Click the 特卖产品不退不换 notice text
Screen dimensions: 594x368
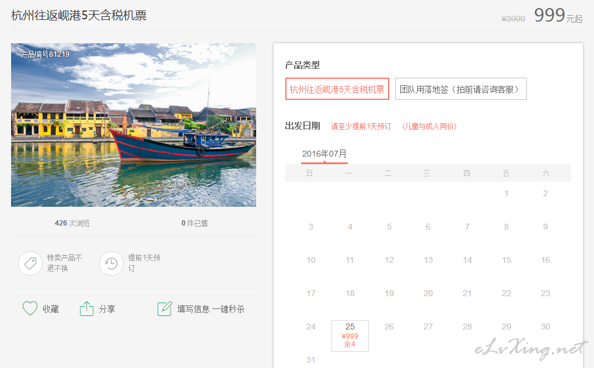point(64,263)
